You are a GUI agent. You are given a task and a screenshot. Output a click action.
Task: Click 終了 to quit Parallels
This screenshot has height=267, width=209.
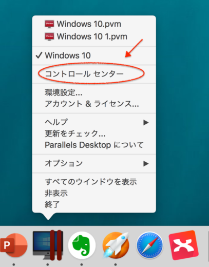pyautogui.click(x=94, y=204)
